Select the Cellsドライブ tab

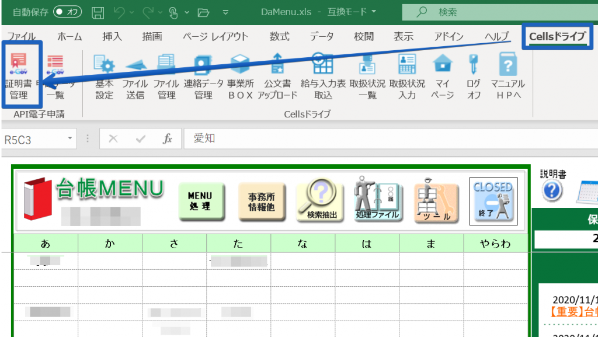[557, 37]
